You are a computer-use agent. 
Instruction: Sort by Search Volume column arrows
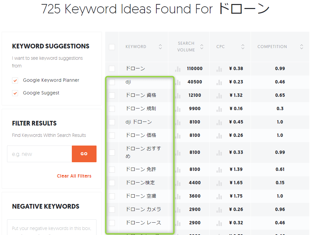(x=202, y=47)
